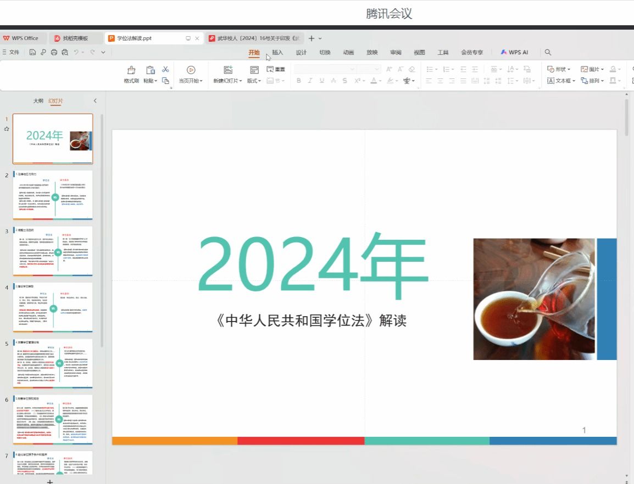
Task: Click the new tab plus button
Action: pos(312,38)
